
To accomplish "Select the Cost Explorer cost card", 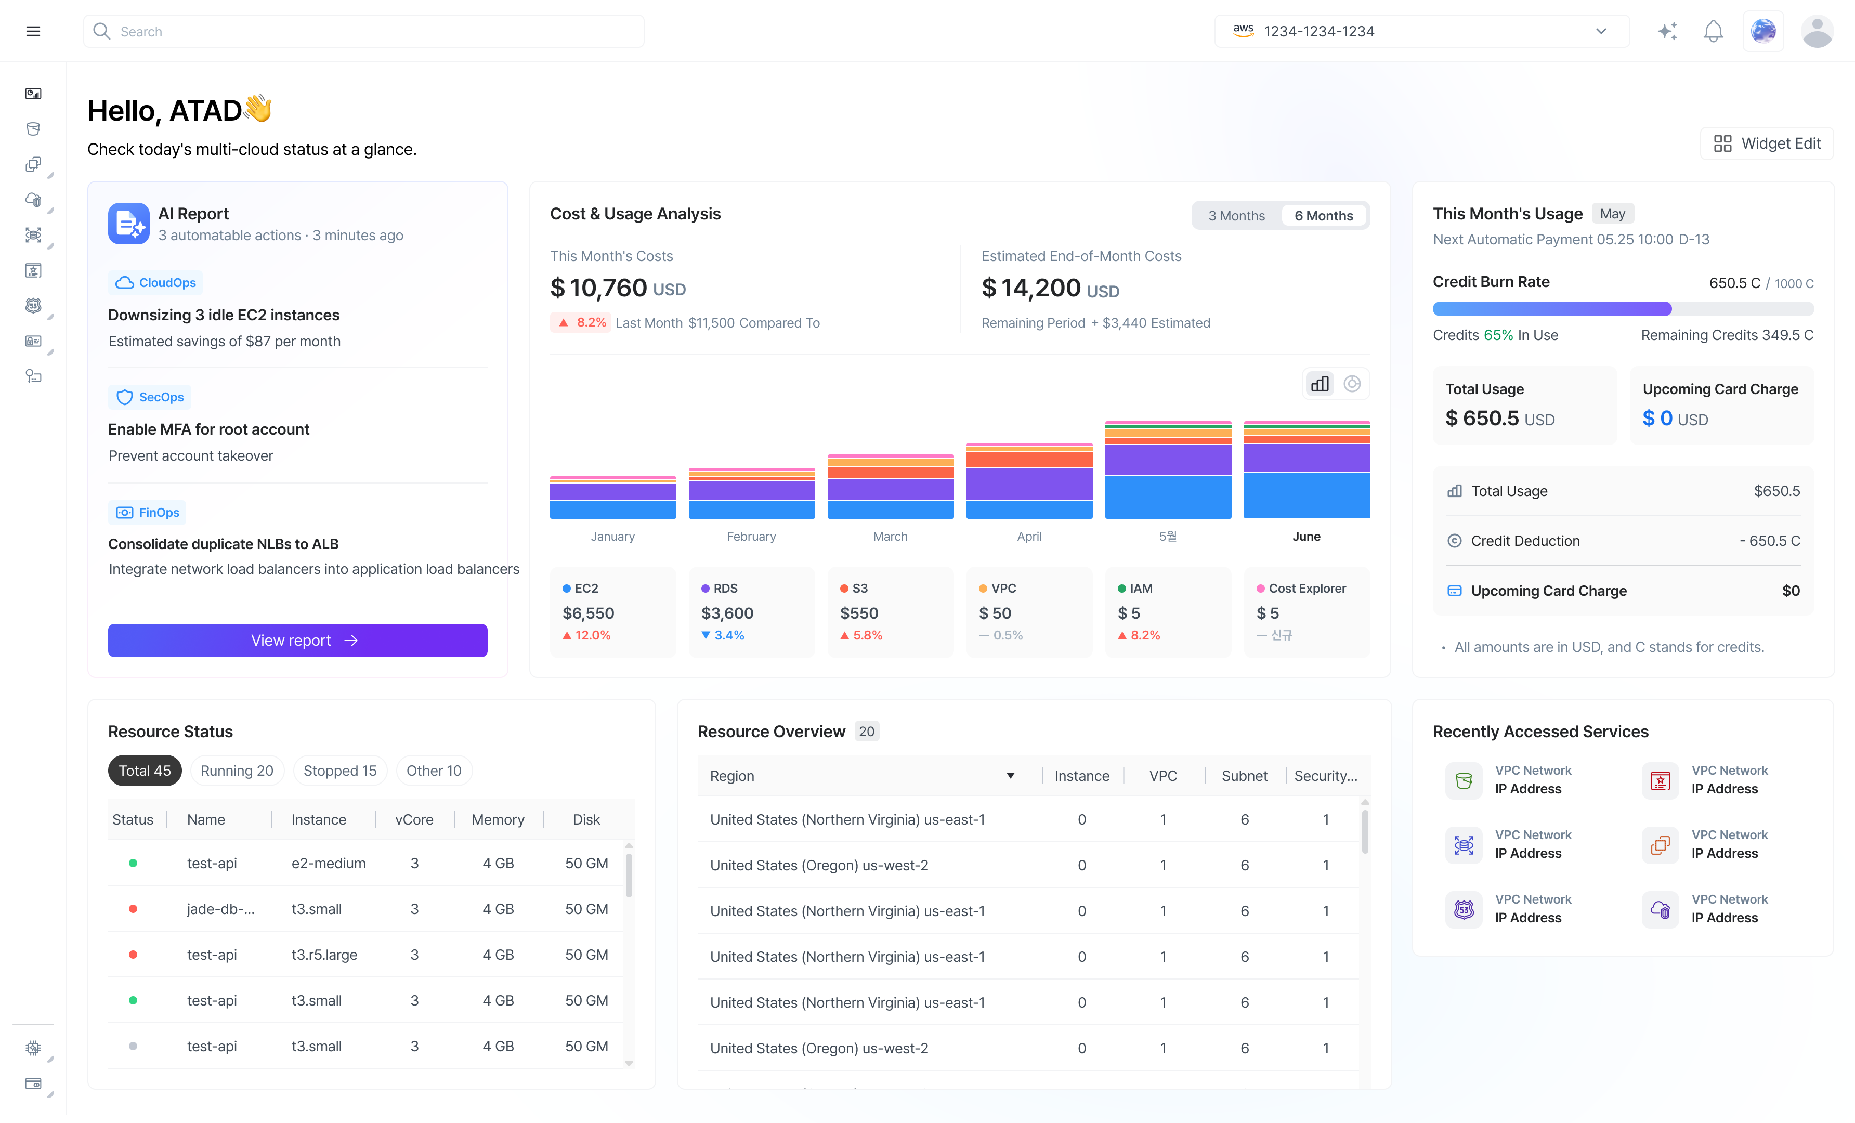I will [x=1307, y=612].
